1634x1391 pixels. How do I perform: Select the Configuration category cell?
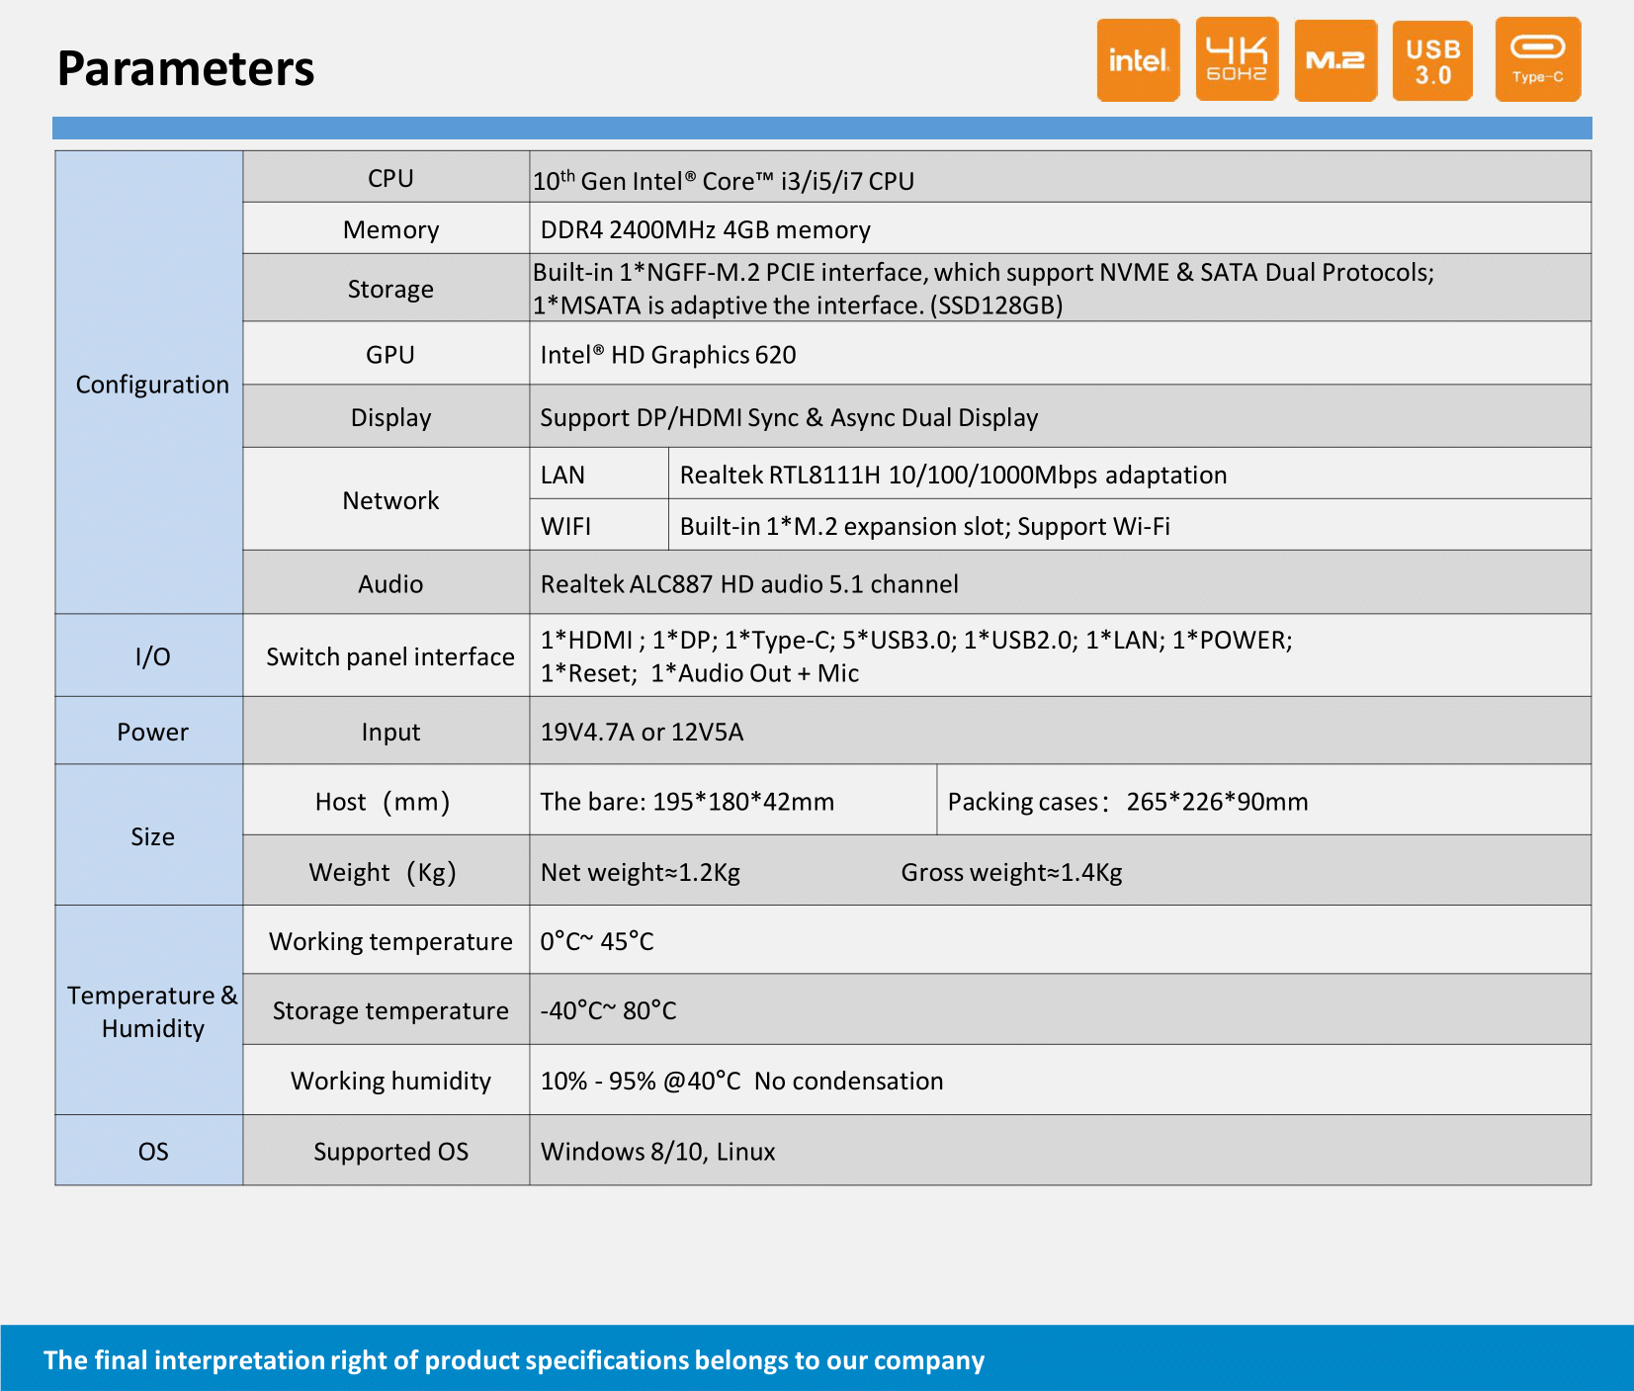coord(149,383)
